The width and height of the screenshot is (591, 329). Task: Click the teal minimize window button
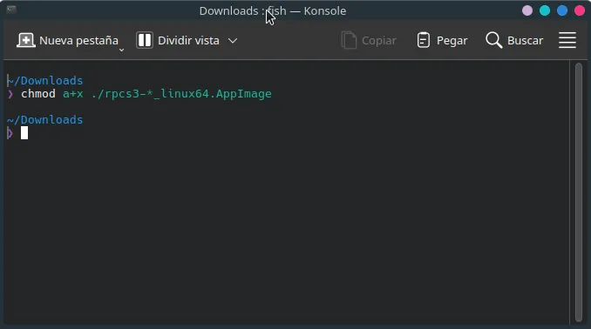(545, 11)
